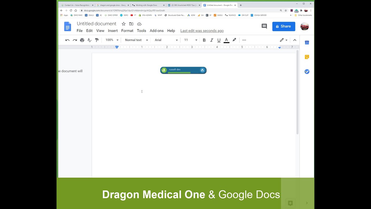Open the XERO bookmark
The image size is (371, 209).
click(x=124, y=15)
